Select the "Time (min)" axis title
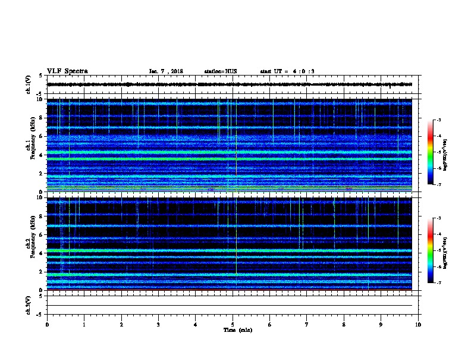 coord(238,330)
